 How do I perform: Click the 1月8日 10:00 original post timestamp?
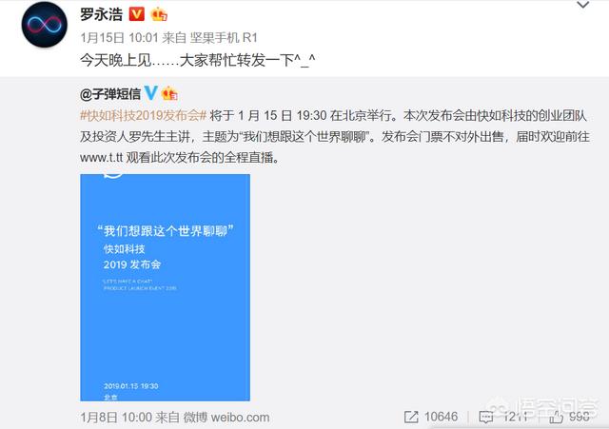(116, 418)
